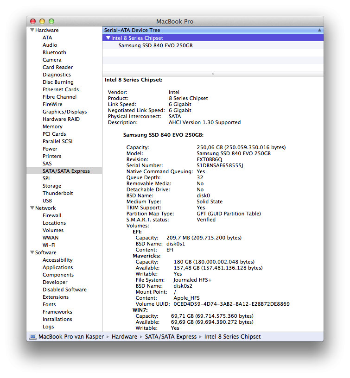Open the Storage hardware category
This screenshot has width=350, height=378.
[52, 186]
